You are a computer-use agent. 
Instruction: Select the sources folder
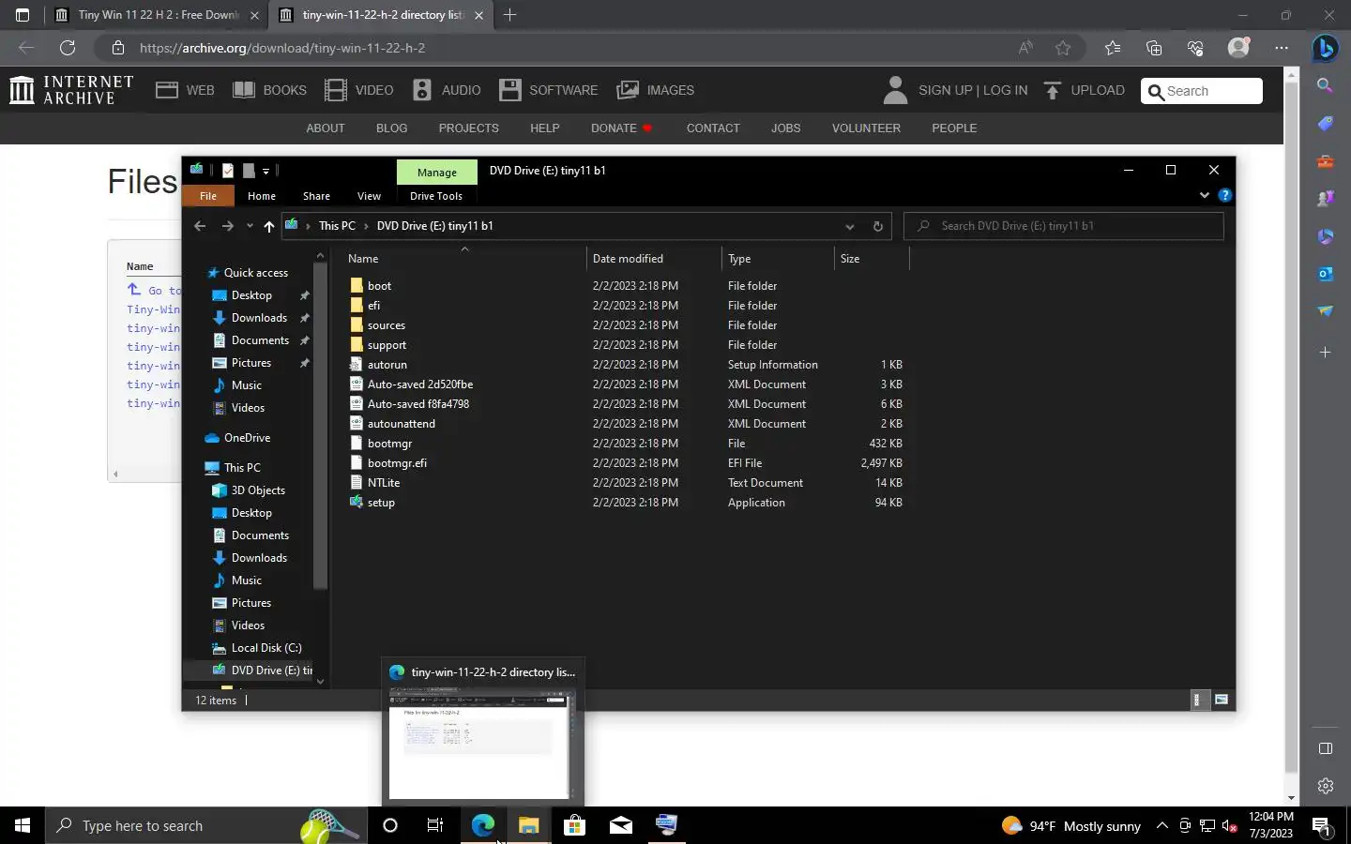[386, 325]
